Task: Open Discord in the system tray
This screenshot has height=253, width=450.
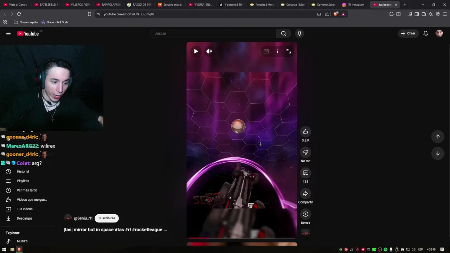Action: 403,249
